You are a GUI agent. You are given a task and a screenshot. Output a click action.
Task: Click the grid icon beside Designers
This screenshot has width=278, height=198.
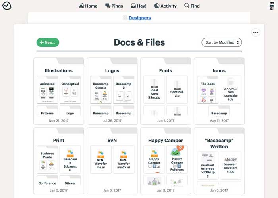coord(125,18)
